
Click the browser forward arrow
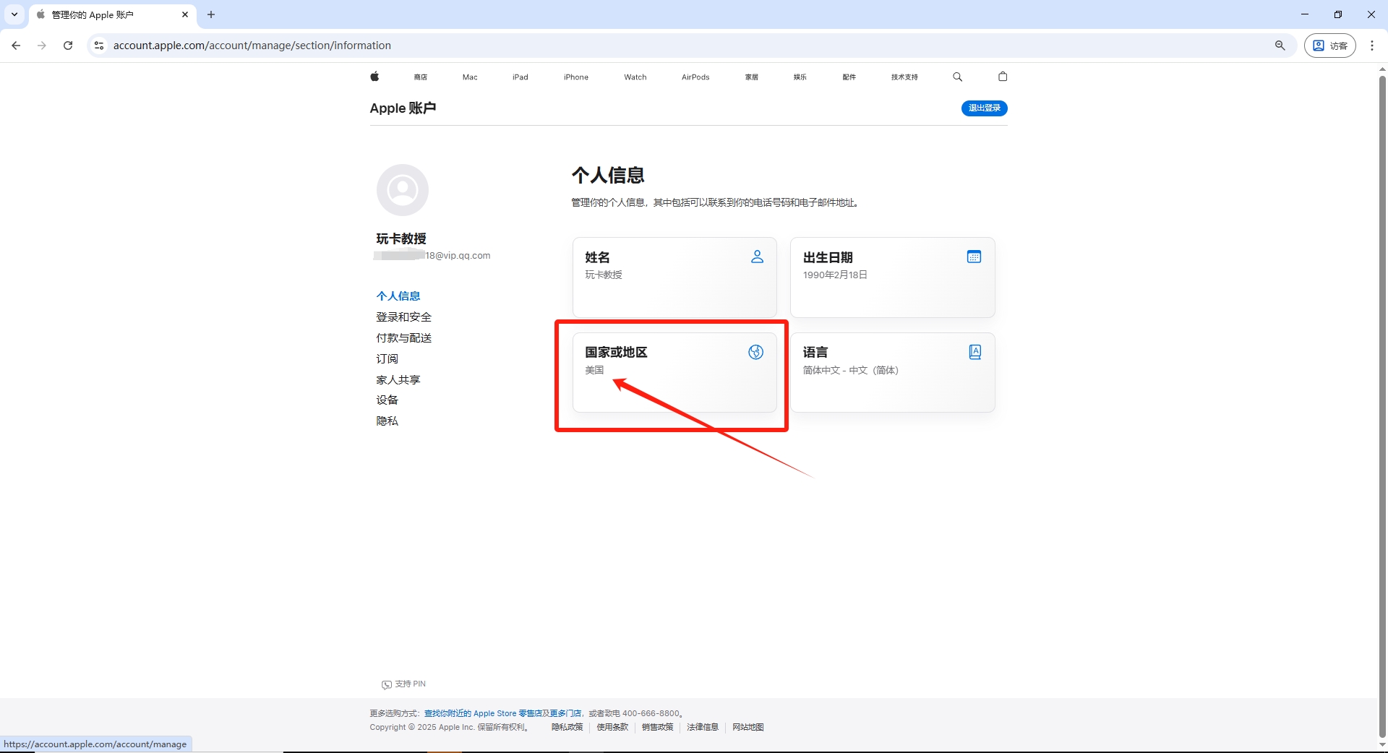click(x=42, y=46)
